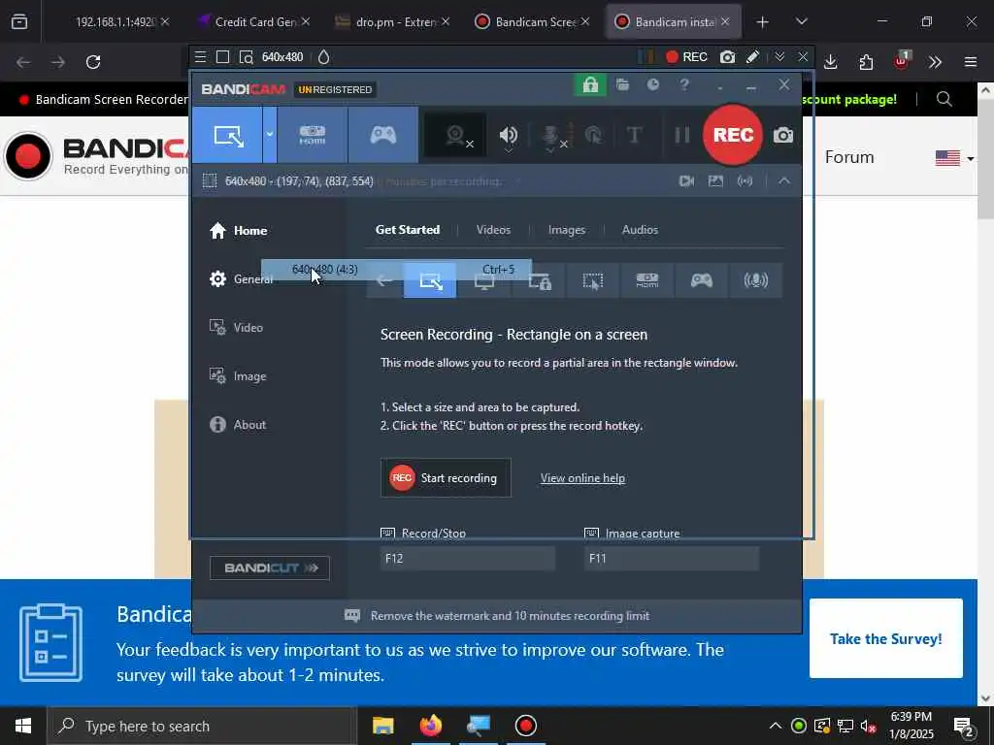This screenshot has width=994, height=745.
Task: Click the small REC button on capture bar
Action: [x=686, y=57]
